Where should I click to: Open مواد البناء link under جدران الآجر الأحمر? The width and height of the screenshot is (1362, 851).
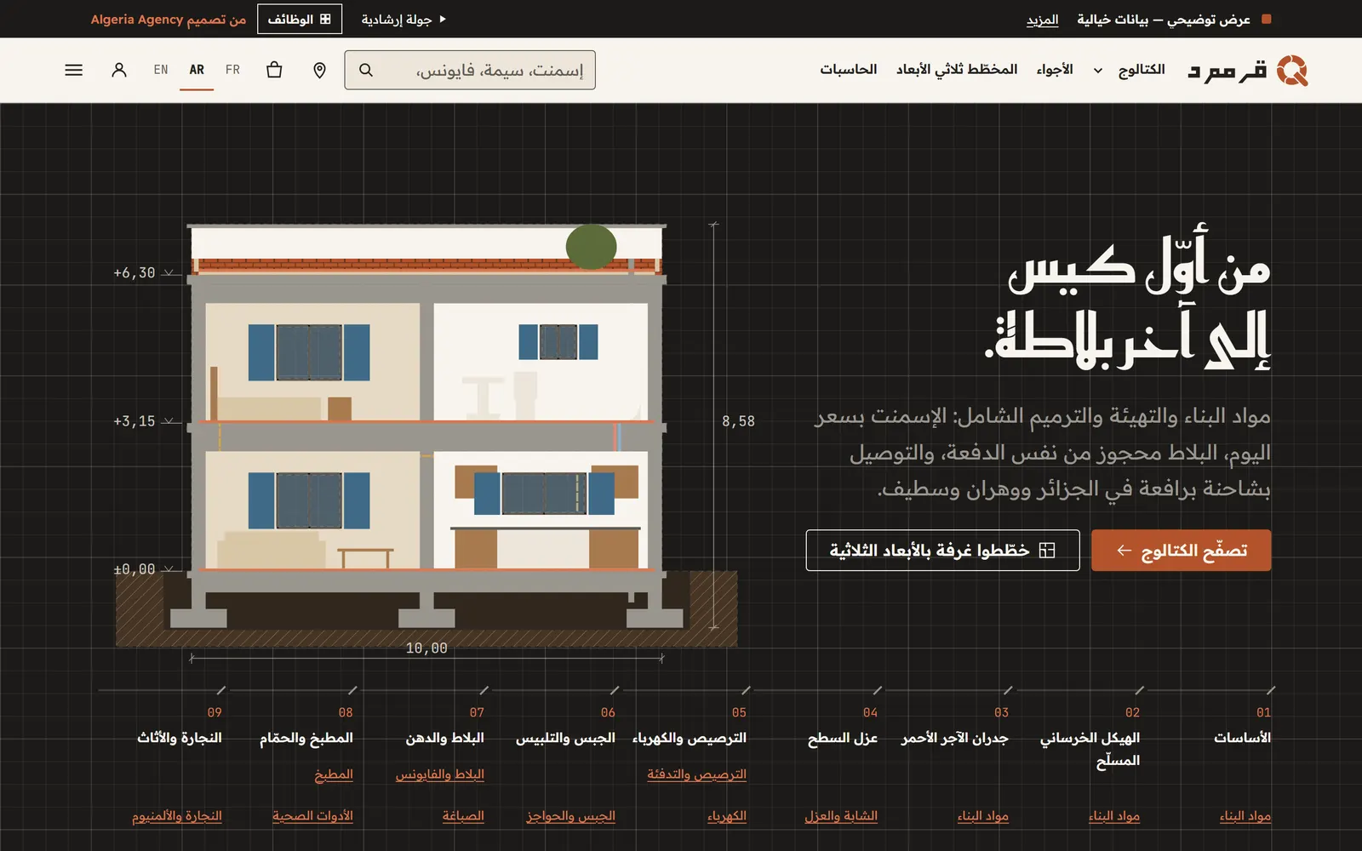coord(983,815)
